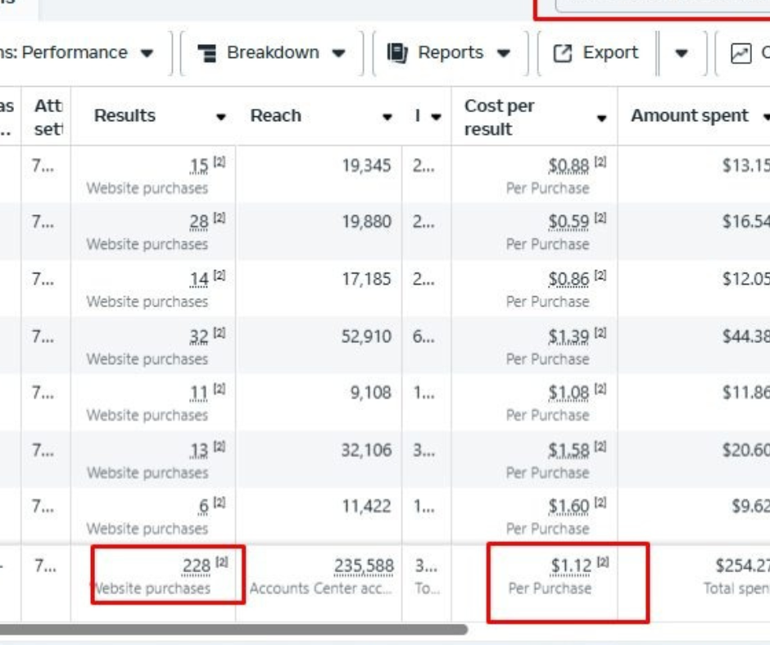Click the Export external-link icon
770x645 pixels.
(x=563, y=53)
